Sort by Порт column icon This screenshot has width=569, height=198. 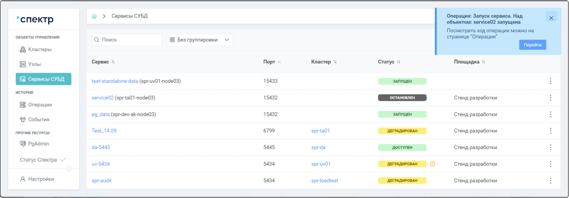(x=279, y=62)
